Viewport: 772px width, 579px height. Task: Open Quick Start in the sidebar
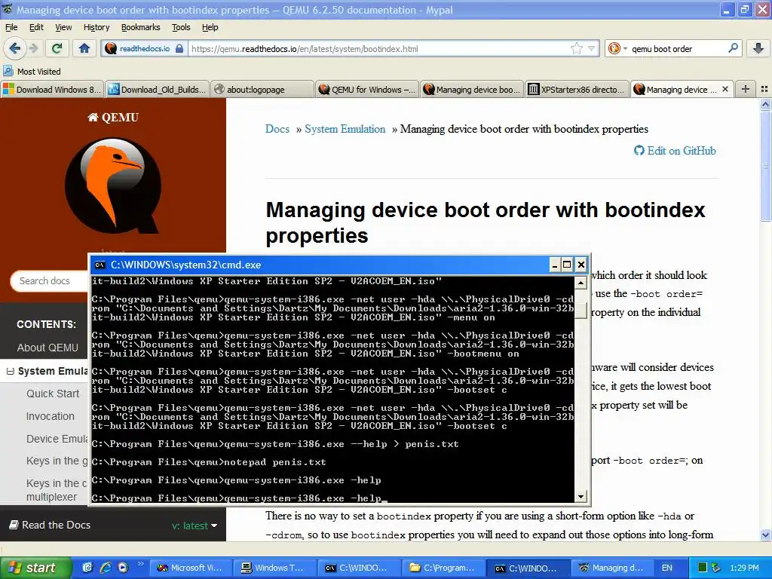[53, 394]
